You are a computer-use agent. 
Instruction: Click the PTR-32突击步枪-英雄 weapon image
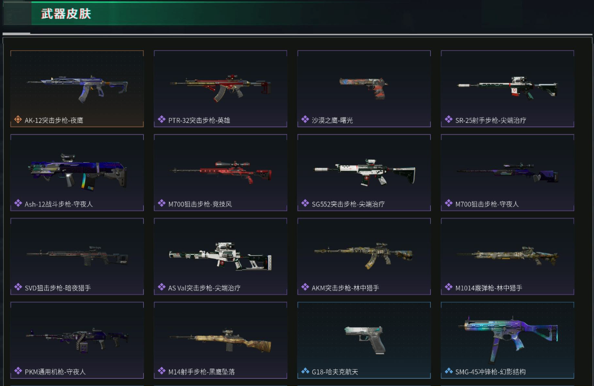(220, 88)
